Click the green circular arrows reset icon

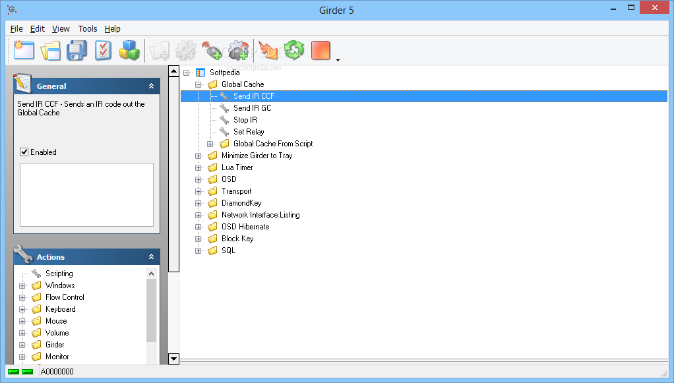click(294, 50)
